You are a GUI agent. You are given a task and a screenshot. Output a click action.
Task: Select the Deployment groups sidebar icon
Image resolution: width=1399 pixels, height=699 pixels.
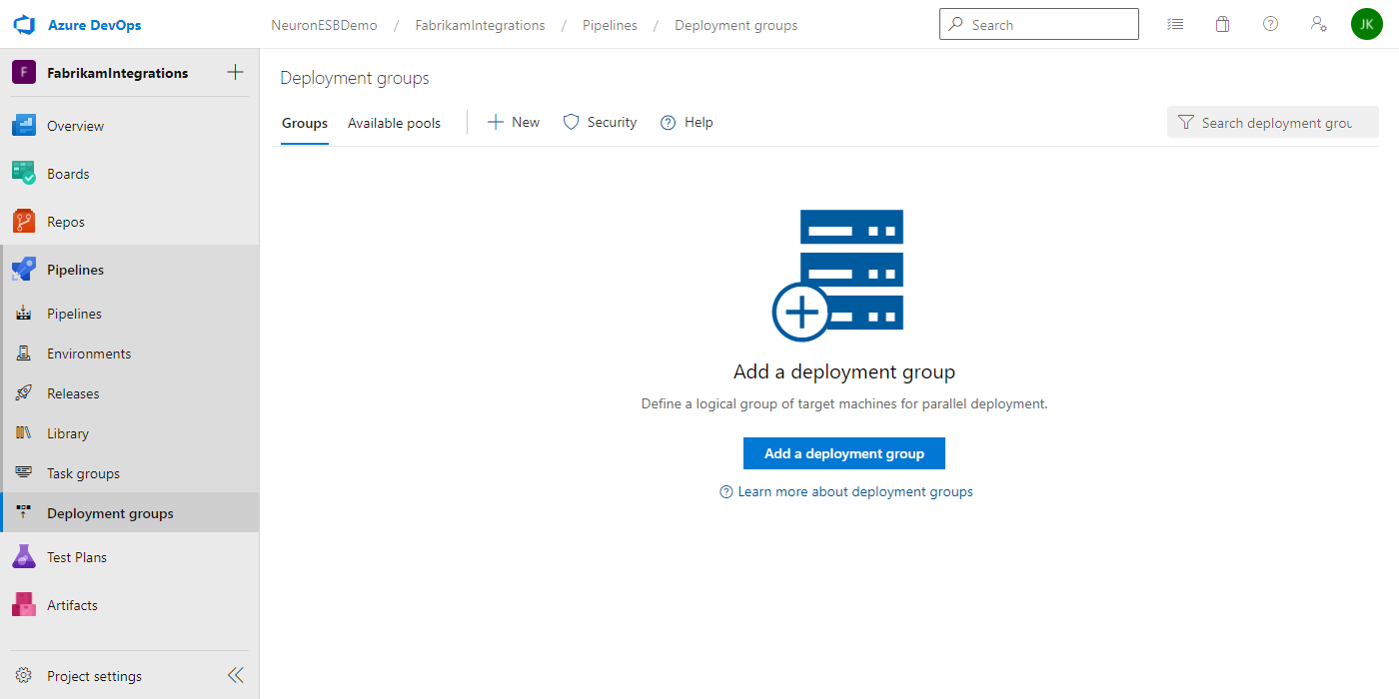click(x=24, y=513)
